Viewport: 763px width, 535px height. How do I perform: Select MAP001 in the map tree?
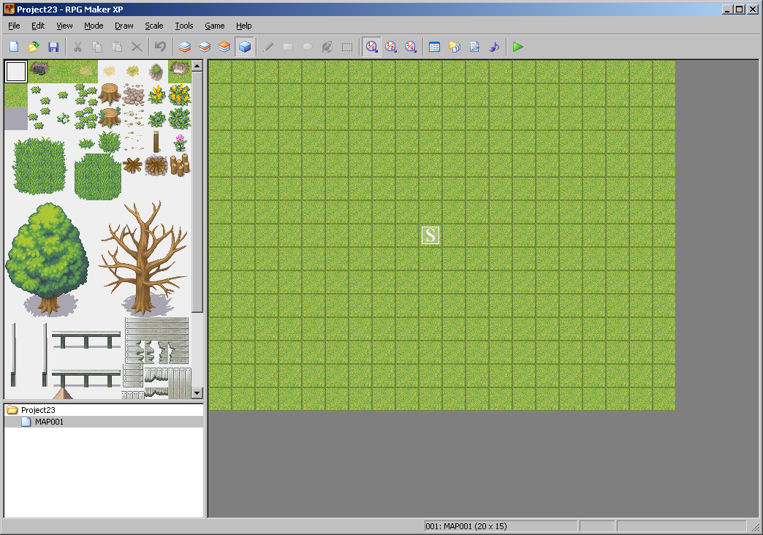point(49,422)
